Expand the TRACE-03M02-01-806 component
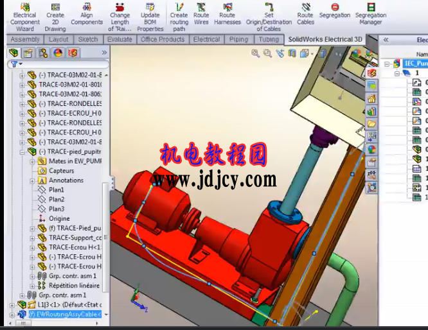The image size is (428, 330). (x=22, y=94)
